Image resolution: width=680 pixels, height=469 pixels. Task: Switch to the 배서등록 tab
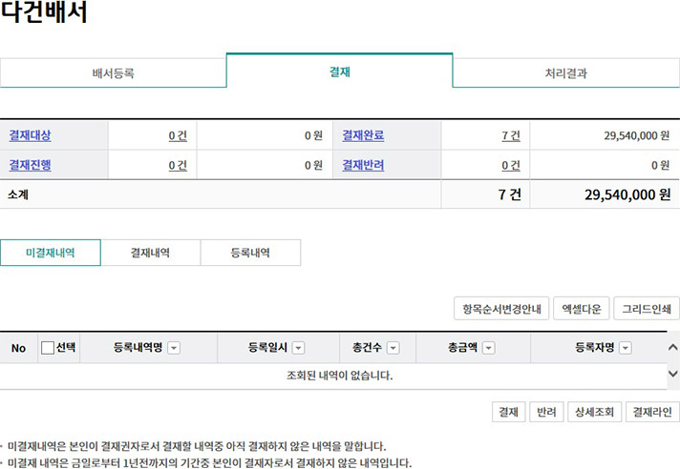113,72
